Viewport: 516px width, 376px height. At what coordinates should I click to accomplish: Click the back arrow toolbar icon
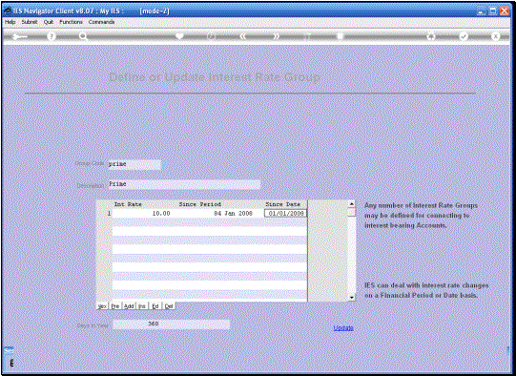coord(19,36)
